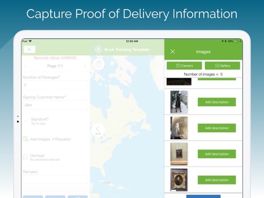Tap the Book Tracking Template logo icon
This screenshot has height=198, width=264.
click(x=98, y=49)
